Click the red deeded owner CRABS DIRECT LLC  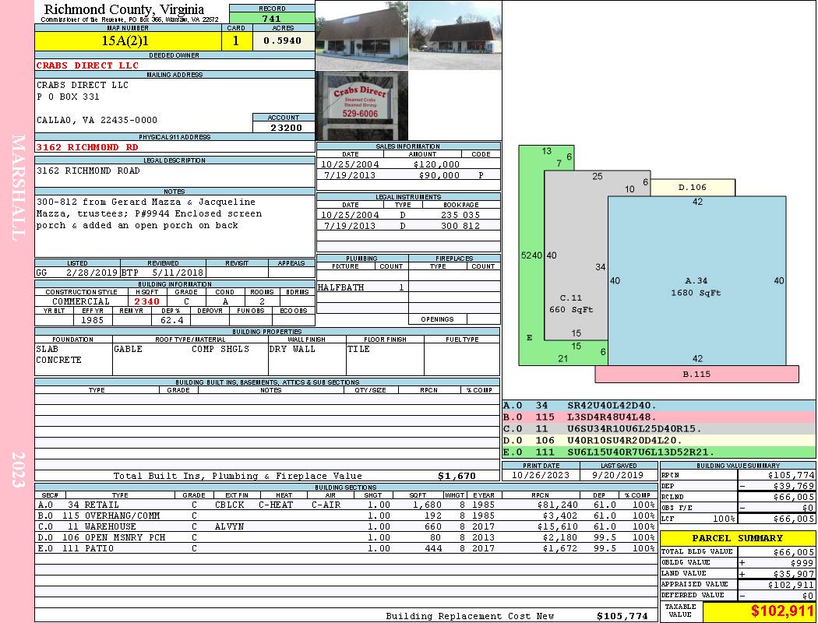click(87, 65)
